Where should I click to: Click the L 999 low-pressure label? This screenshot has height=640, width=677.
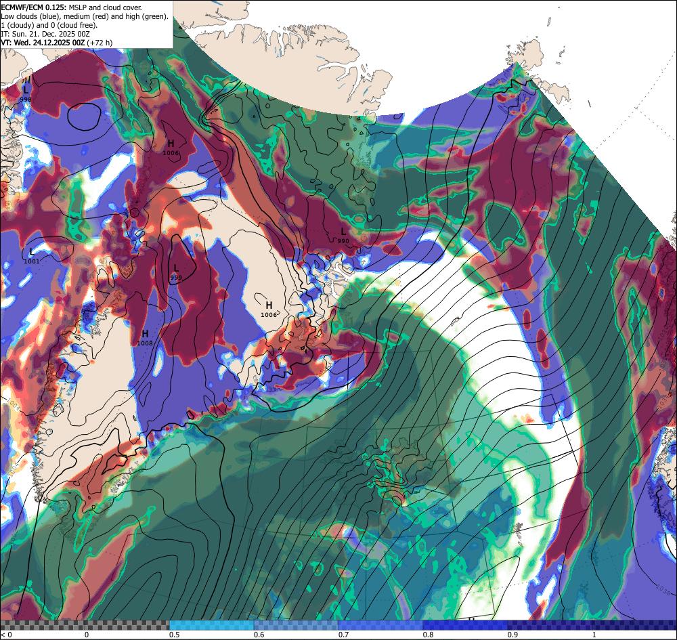[x=176, y=272]
